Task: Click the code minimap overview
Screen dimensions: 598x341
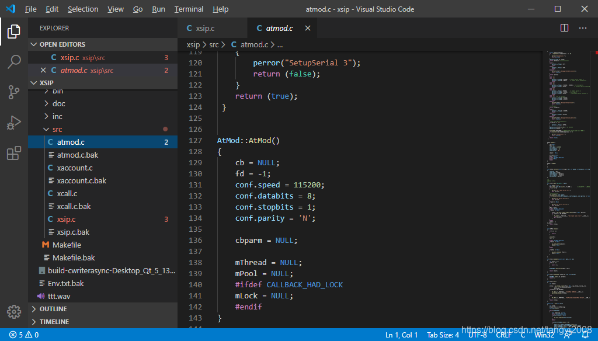Action: click(x=568, y=189)
